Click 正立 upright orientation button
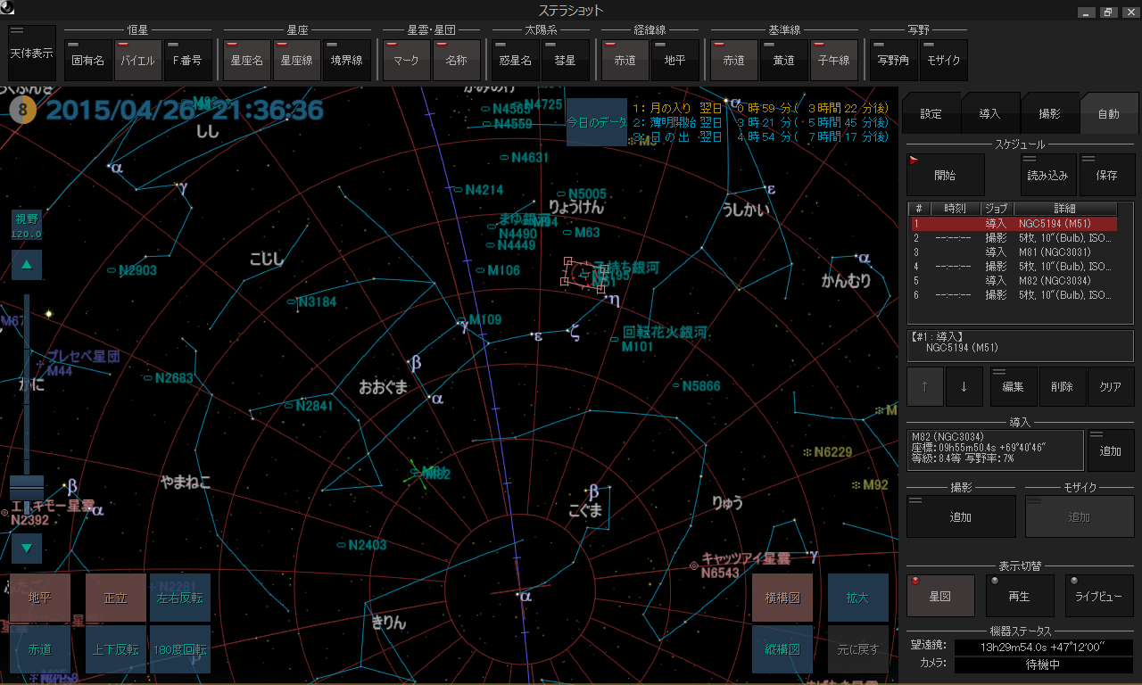The image size is (1142, 685). (x=116, y=598)
